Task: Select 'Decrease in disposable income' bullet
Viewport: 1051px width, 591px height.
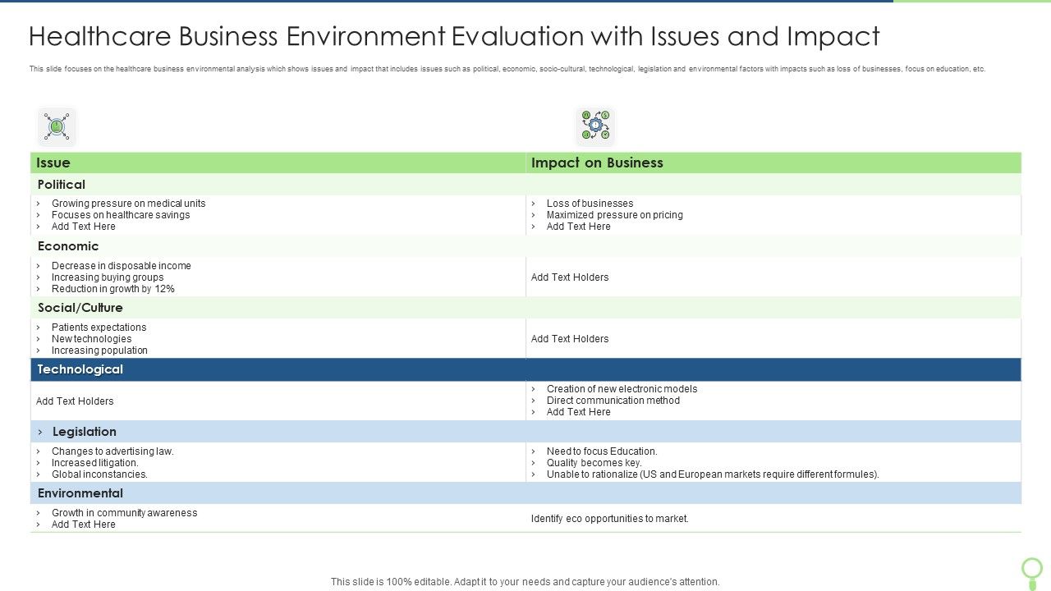Action: (x=122, y=266)
